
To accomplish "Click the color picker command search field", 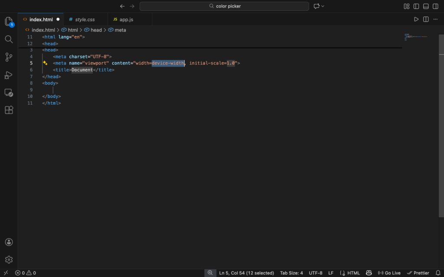I will click(224, 6).
